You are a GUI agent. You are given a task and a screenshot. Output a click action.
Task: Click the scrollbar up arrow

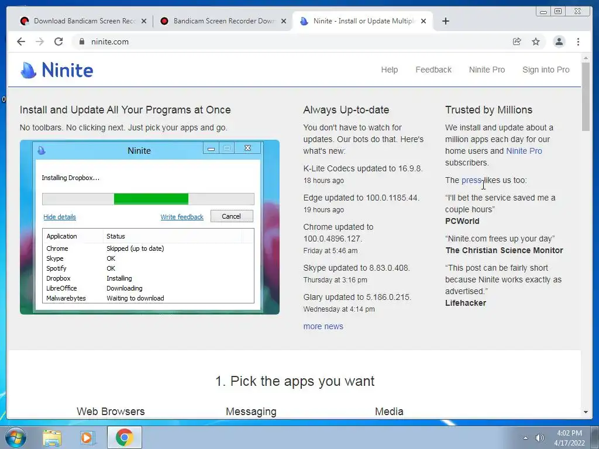(586, 58)
